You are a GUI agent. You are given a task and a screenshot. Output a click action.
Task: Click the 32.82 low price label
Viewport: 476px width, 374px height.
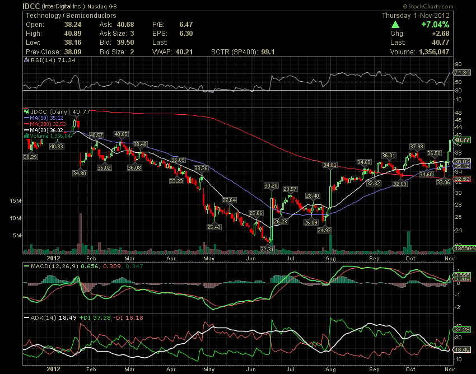coord(374,183)
